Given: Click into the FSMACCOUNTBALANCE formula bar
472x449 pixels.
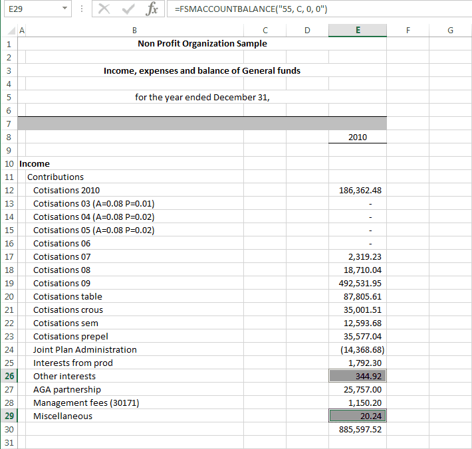Looking at the screenshot, I should (x=319, y=9).
